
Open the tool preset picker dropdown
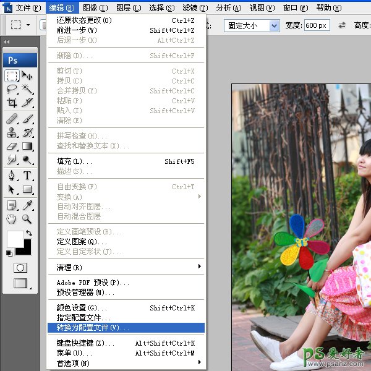coord(28,25)
